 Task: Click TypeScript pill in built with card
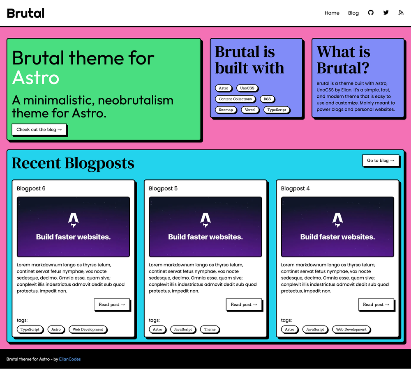pos(277,110)
